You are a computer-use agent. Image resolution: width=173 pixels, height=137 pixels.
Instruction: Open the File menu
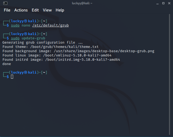click(7, 10)
